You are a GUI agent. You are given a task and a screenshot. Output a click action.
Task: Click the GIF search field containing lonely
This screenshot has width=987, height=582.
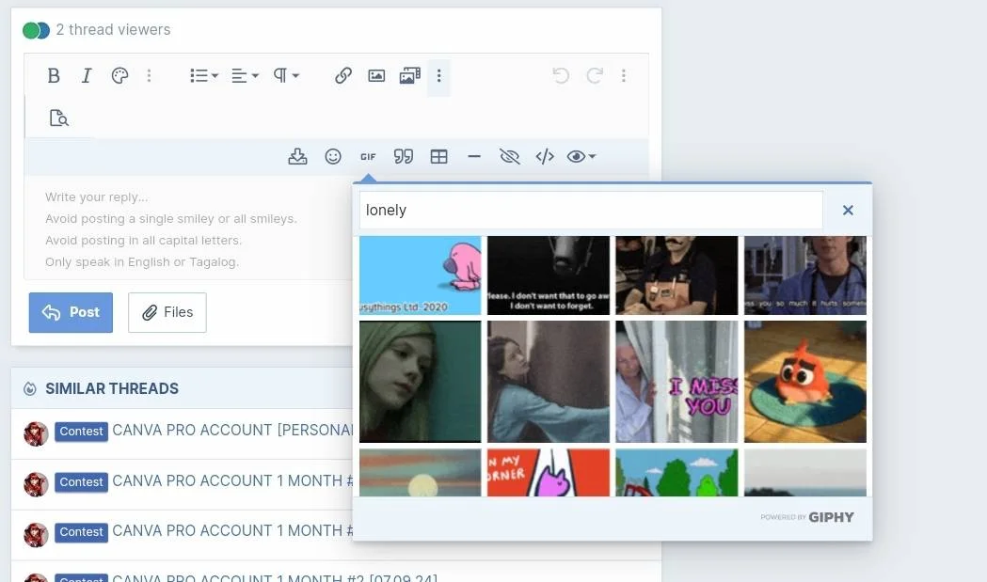click(x=591, y=211)
